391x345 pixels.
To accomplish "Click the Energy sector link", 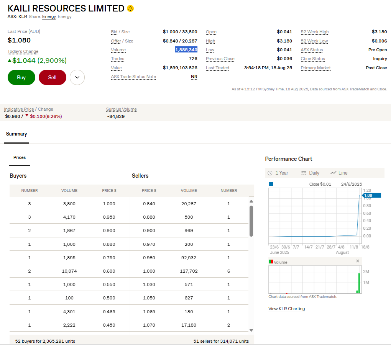I will (49, 16).
